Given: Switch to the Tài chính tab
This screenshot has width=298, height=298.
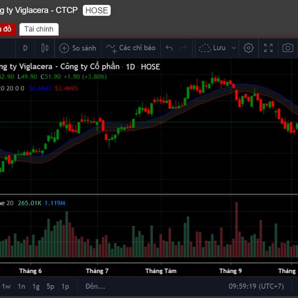Looking at the screenshot, I should pos(39,29).
